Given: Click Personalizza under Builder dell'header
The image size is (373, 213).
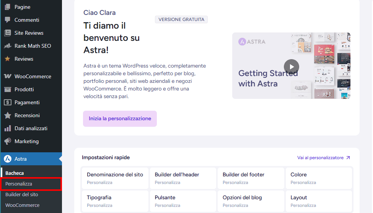Looking at the screenshot, I should tap(168, 182).
